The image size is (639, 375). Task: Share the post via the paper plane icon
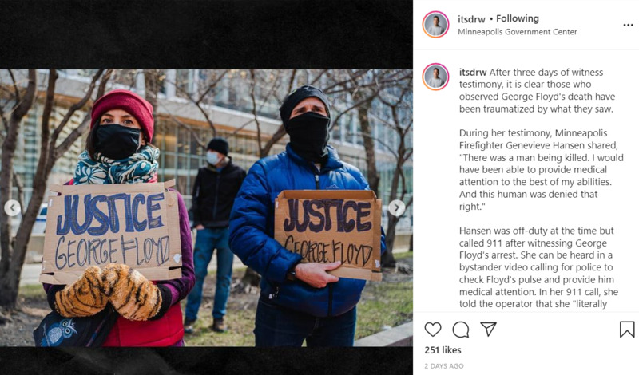pos(488,329)
